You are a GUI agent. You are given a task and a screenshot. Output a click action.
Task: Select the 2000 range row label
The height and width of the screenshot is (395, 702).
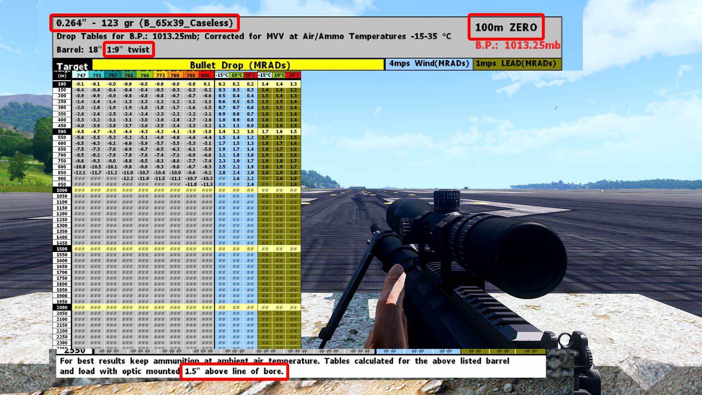pos(62,308)
